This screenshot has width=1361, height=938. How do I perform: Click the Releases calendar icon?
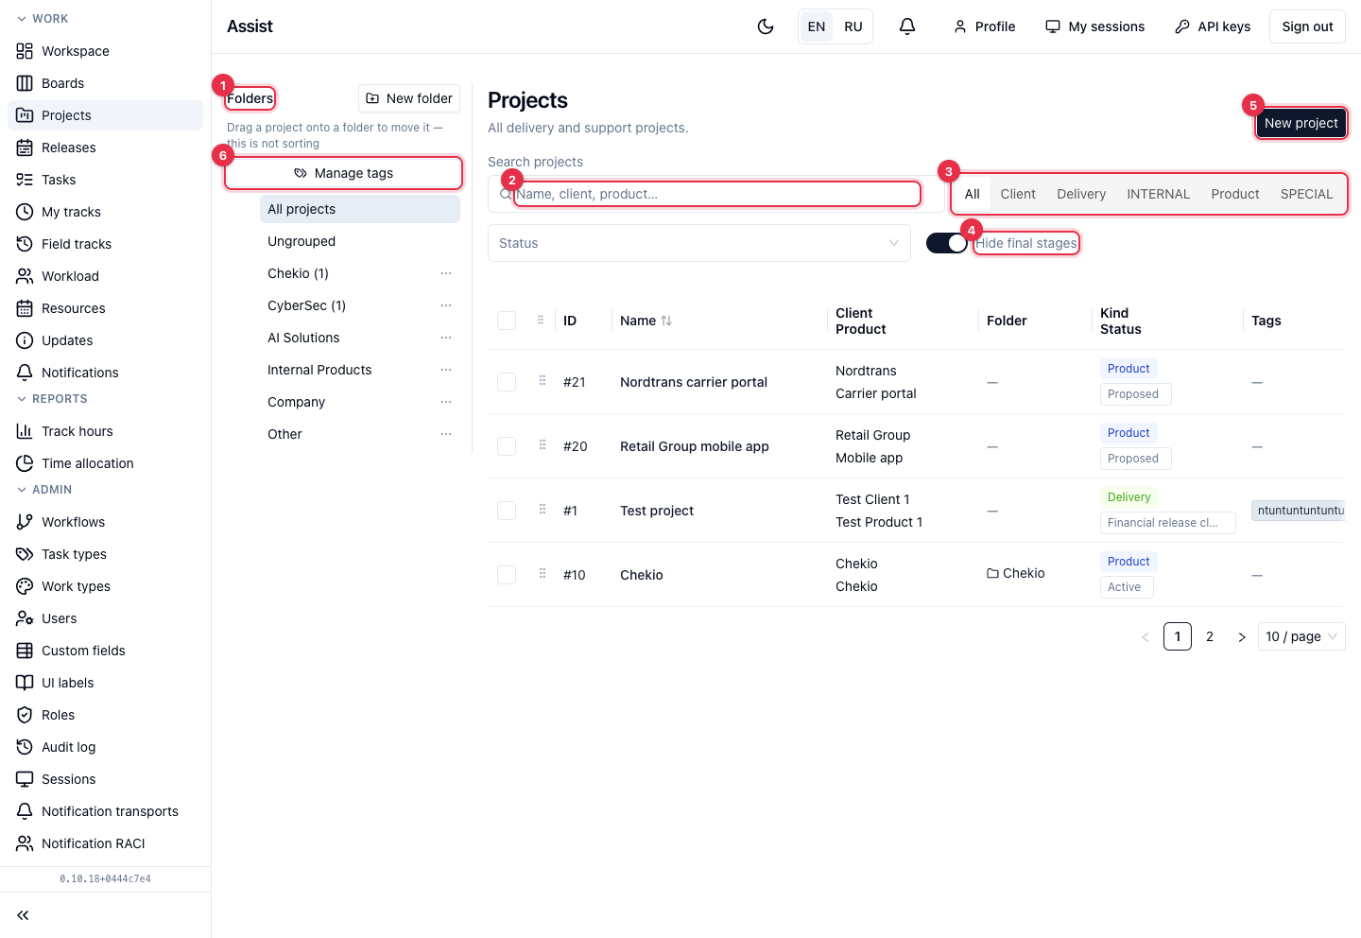pyautogui.click(x=25, y=148)
